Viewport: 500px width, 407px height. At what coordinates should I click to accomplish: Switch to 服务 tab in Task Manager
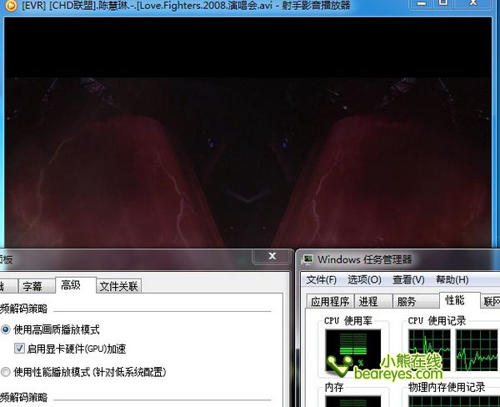[x=416, y=301]
